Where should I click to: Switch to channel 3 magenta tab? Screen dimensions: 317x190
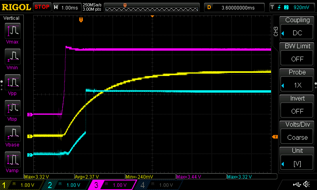click(x=113, y=185)
